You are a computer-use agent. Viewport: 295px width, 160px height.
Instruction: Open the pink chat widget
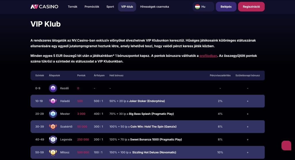(286, 145)
